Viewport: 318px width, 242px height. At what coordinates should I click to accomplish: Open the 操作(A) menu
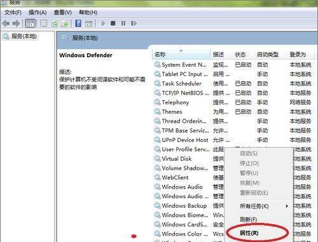38,13
